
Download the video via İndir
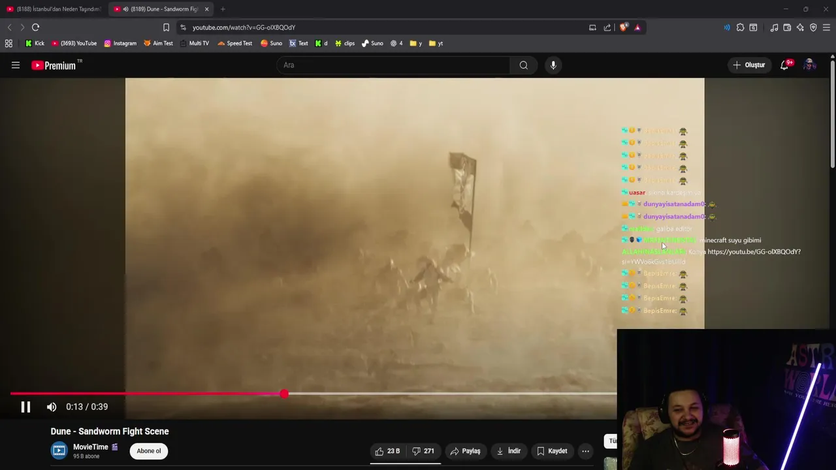[508, 451]
